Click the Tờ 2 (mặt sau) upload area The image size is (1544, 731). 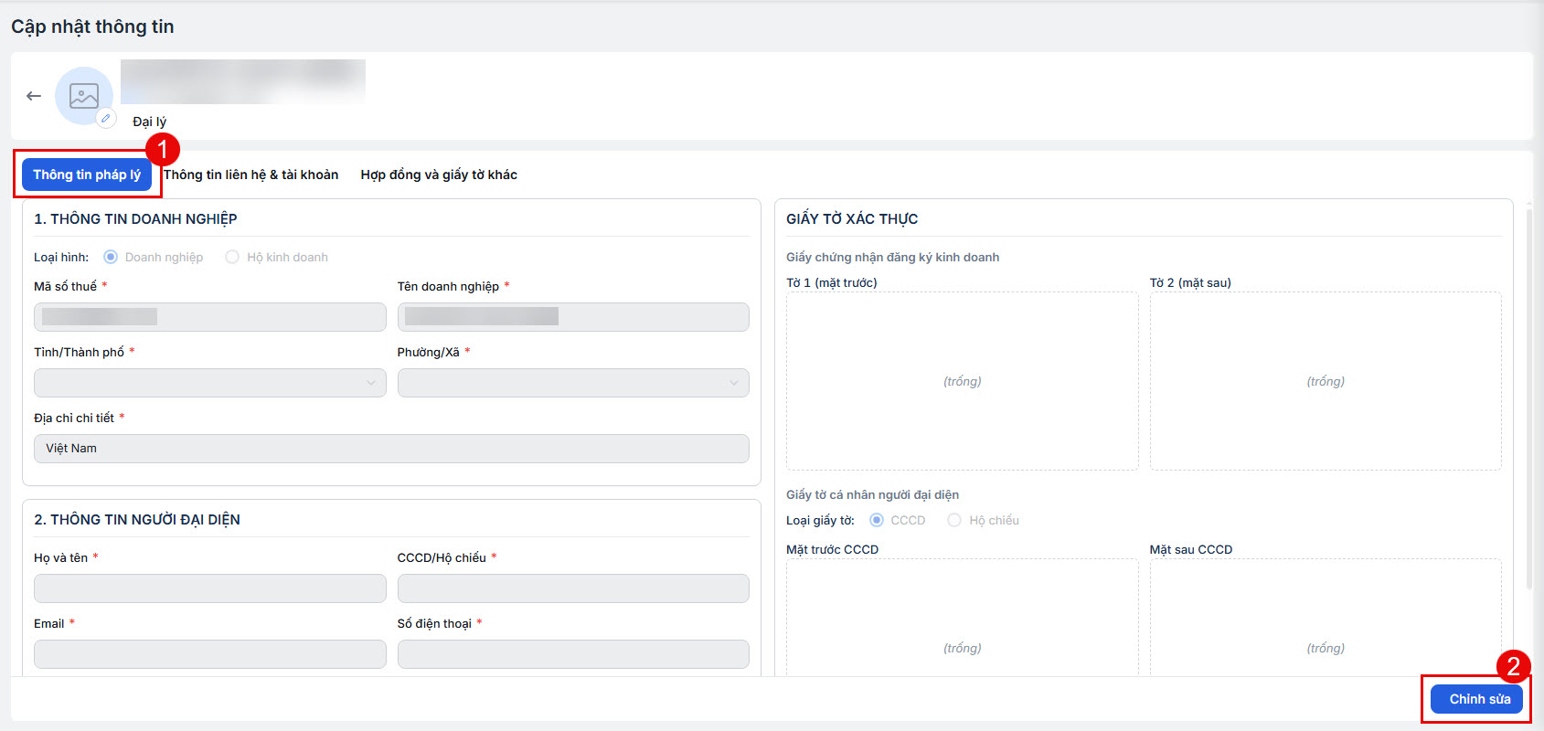tap(1326, 381)
